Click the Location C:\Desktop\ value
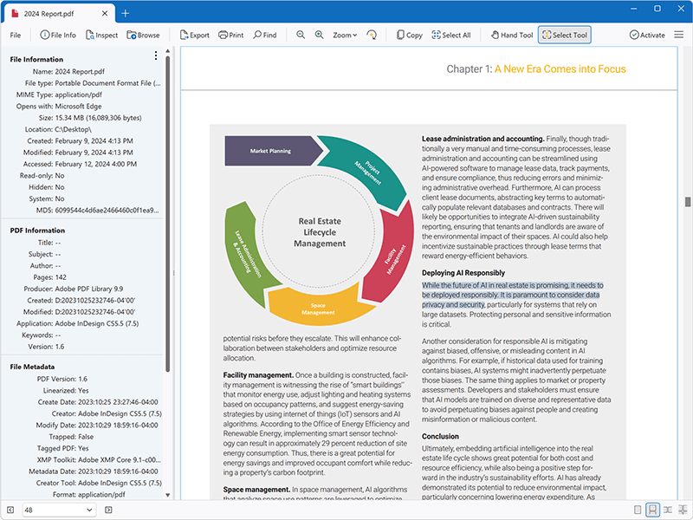693x520 pixels. tap(74, 129)
